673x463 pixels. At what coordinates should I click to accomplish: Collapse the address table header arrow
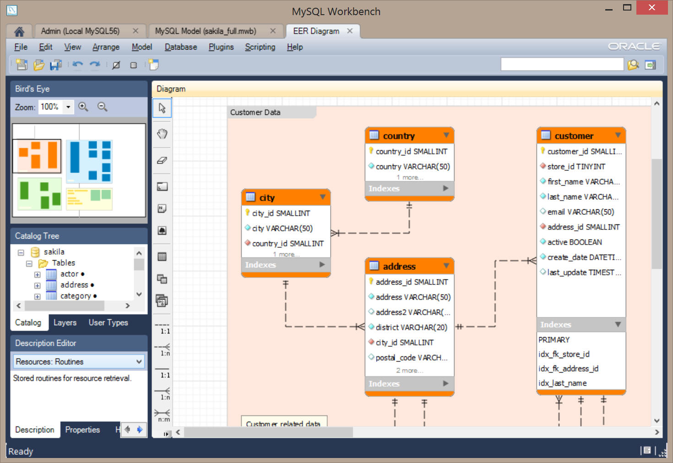point(446,266)
